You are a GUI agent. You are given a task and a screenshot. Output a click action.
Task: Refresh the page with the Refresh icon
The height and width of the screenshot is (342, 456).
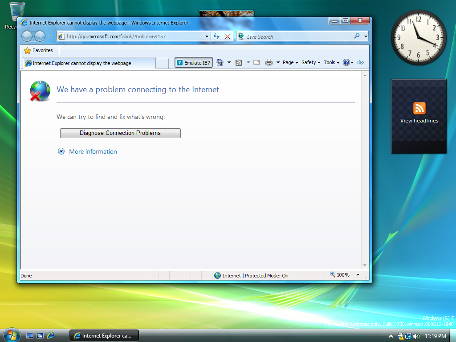pos(216,37)
